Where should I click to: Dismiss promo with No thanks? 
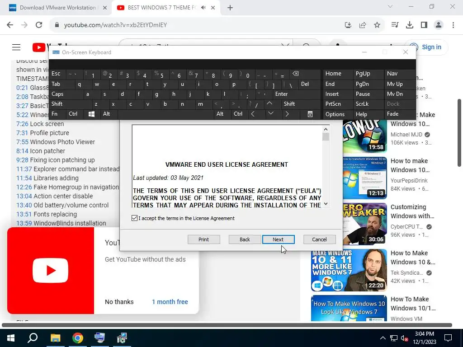(119, 302)
